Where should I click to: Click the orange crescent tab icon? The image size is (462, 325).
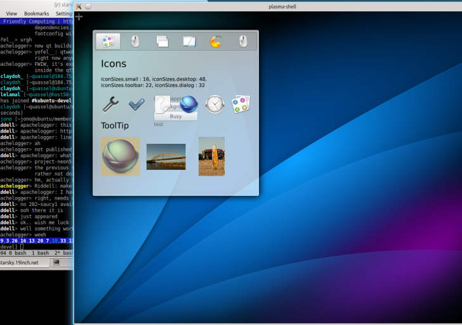point(216,42)
